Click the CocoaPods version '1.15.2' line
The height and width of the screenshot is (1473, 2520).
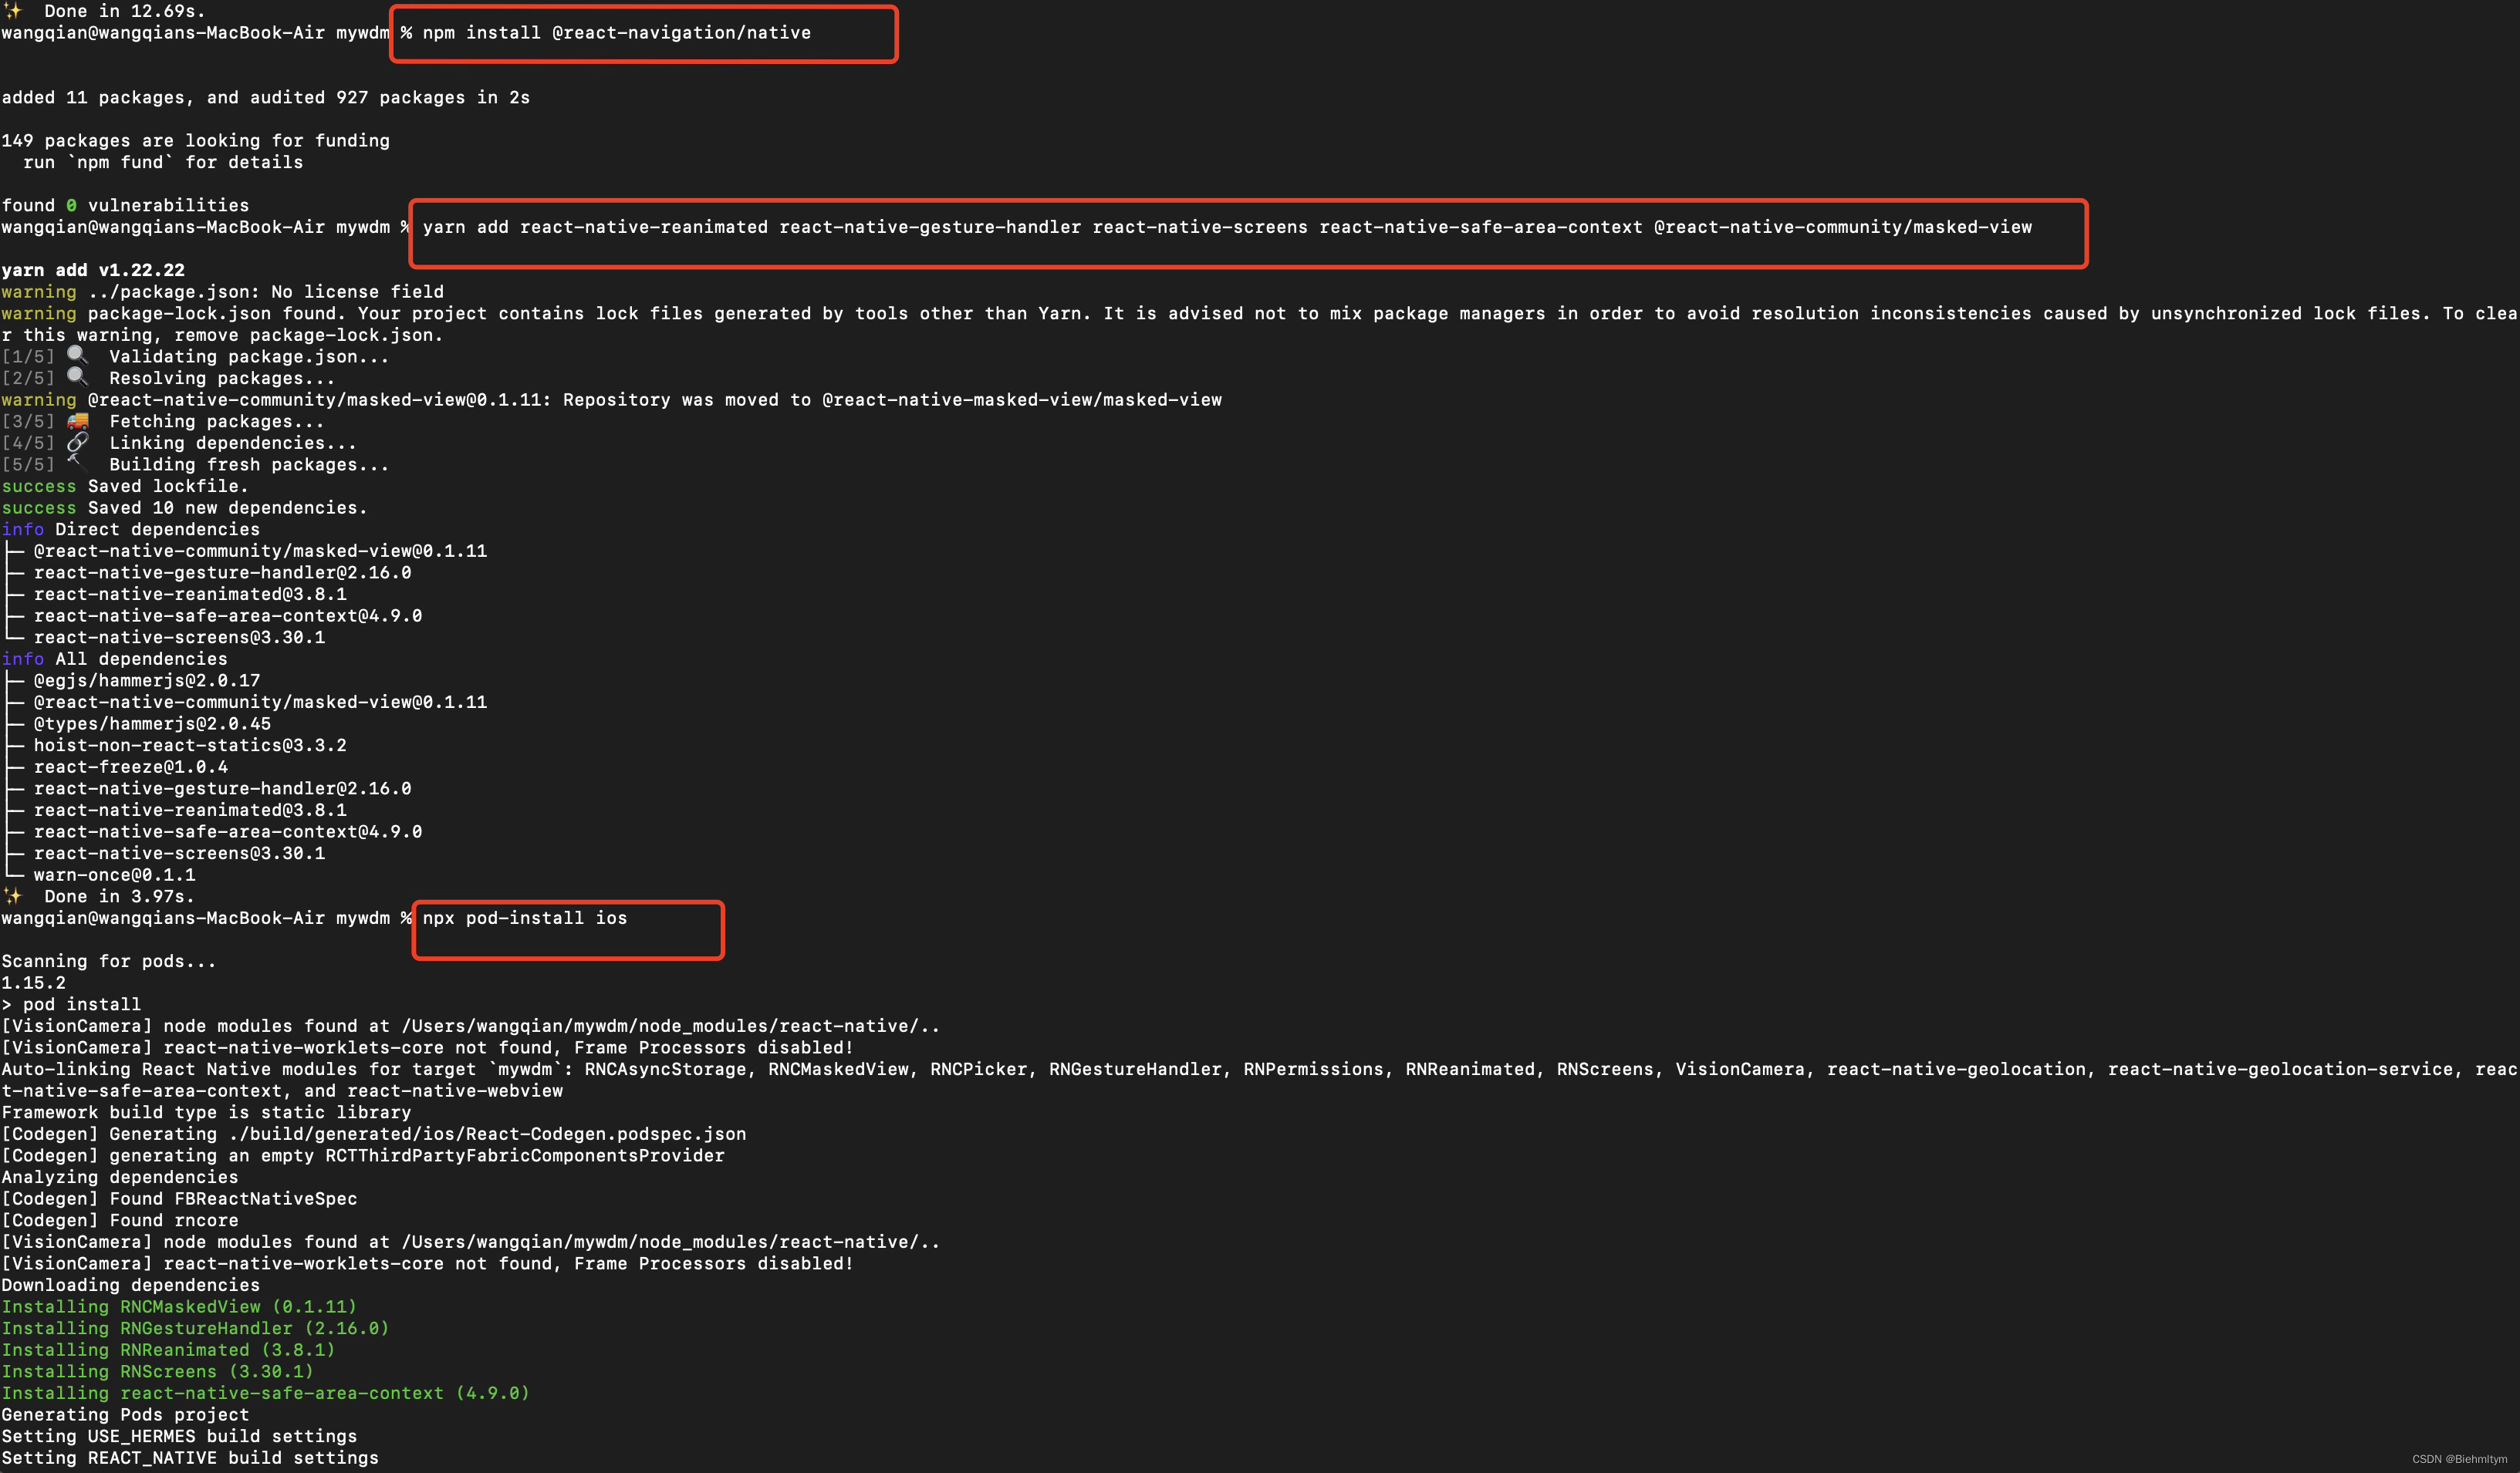[34, 983]
